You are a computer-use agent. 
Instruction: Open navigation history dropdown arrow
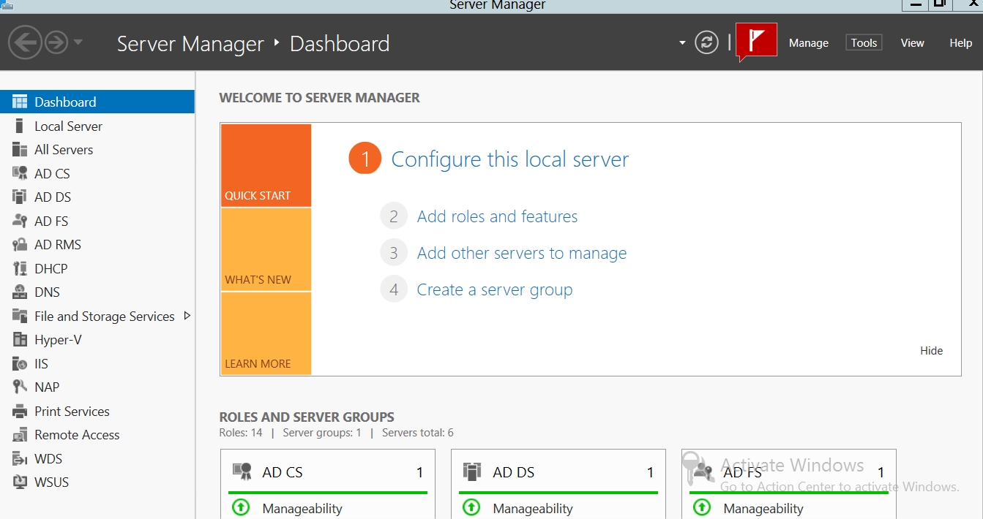(78, 42)
